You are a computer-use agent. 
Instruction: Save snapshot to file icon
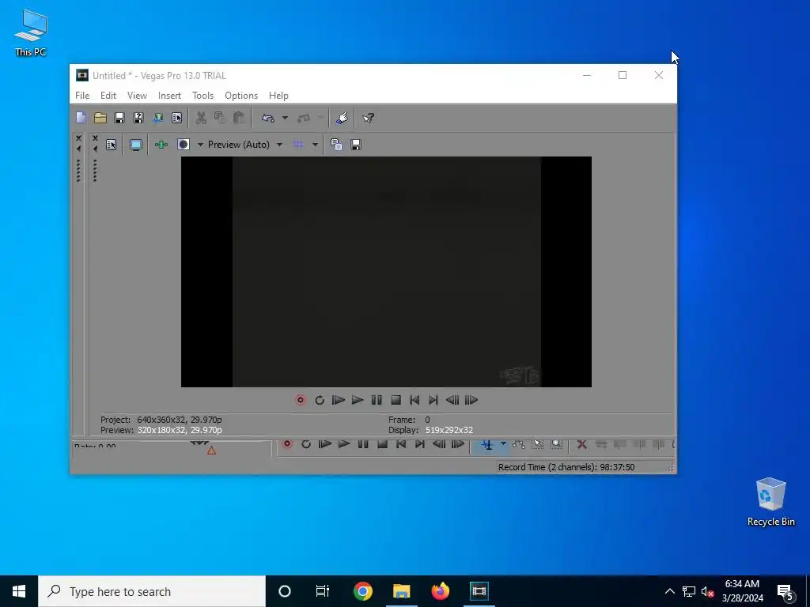pos(356,145)
